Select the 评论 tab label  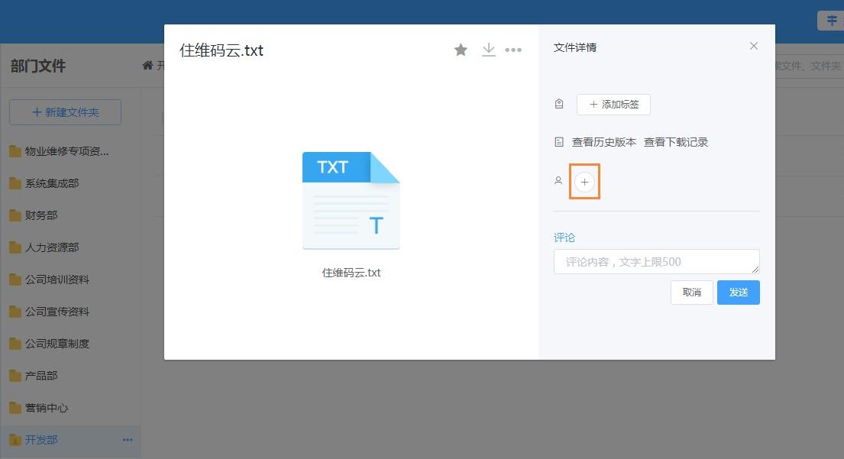pos(564,238)
